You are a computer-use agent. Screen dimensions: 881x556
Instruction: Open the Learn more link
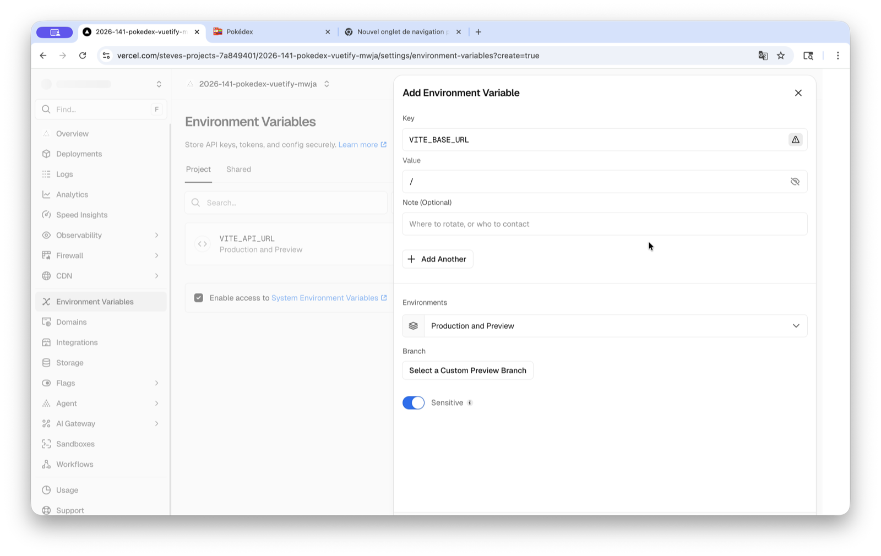coord(359,144)
